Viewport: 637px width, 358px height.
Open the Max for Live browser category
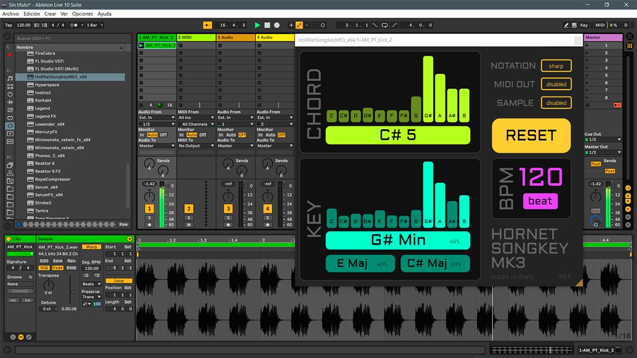(11, 118)
